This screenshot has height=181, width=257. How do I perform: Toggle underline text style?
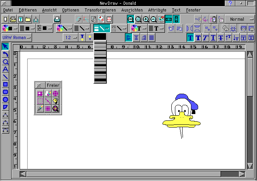pos(213,38)
